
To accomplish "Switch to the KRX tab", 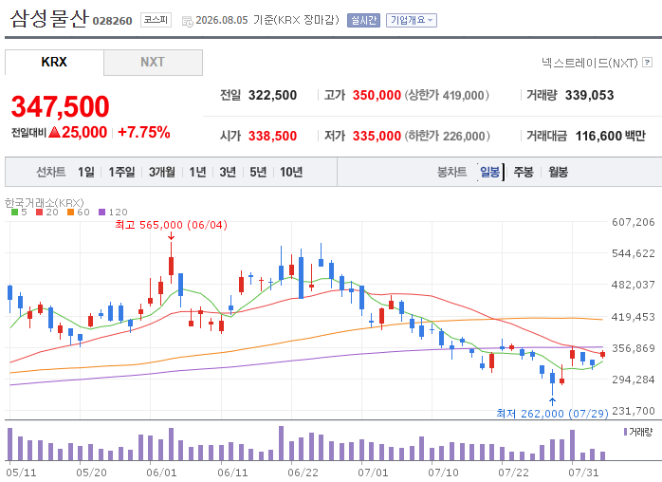I will click(x=54, y=62).
